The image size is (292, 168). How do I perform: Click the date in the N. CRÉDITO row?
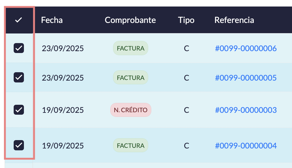pyautogui.click(x=63, y=110)
